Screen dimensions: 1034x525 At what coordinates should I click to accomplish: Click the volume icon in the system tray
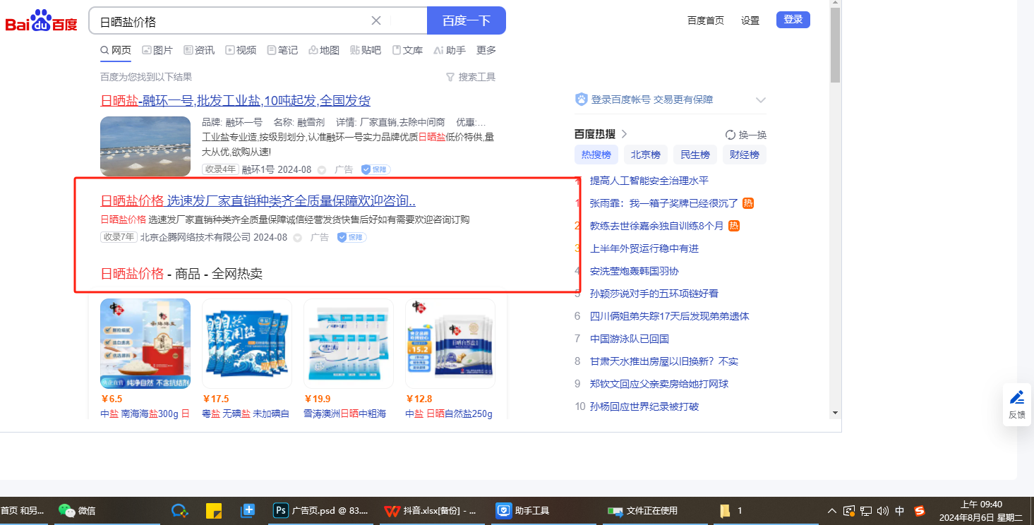click(882, 510)
